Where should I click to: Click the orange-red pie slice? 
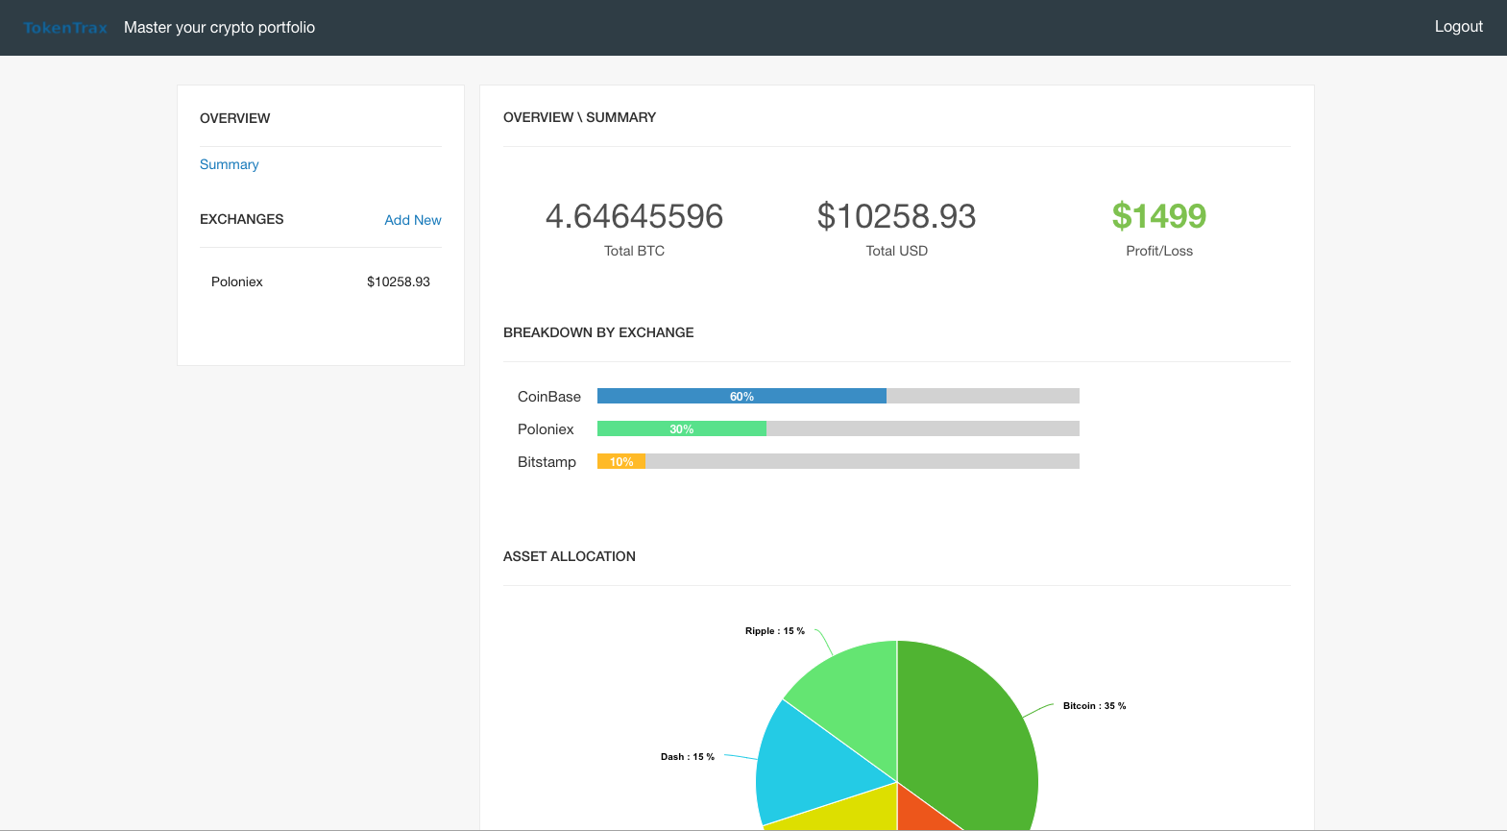click(x=917, y=812)
